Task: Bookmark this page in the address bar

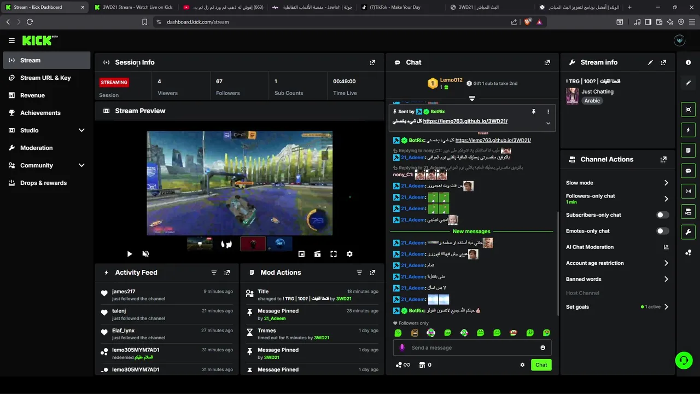Action: pos(144,22)
